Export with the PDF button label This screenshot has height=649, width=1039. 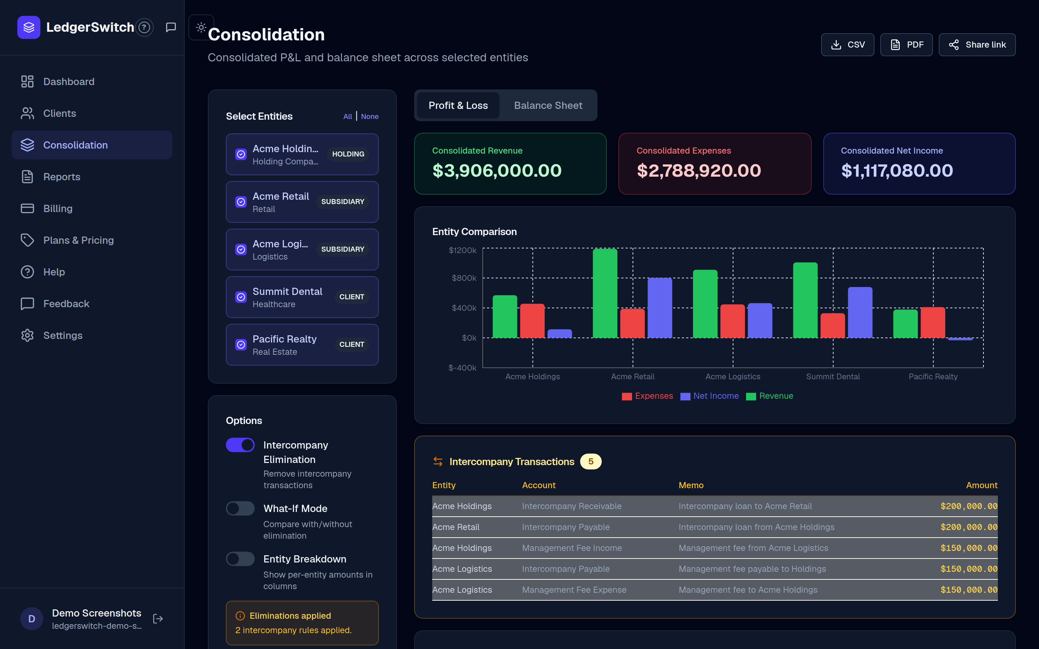[915, 45]
